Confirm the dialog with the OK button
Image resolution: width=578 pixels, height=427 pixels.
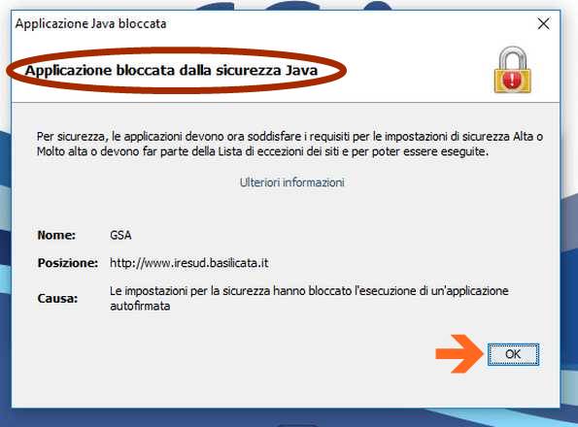coord(513,354)
